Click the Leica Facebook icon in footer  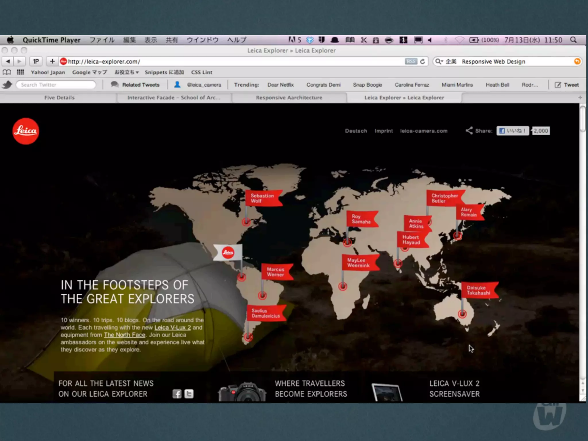[x=177, y=394]
